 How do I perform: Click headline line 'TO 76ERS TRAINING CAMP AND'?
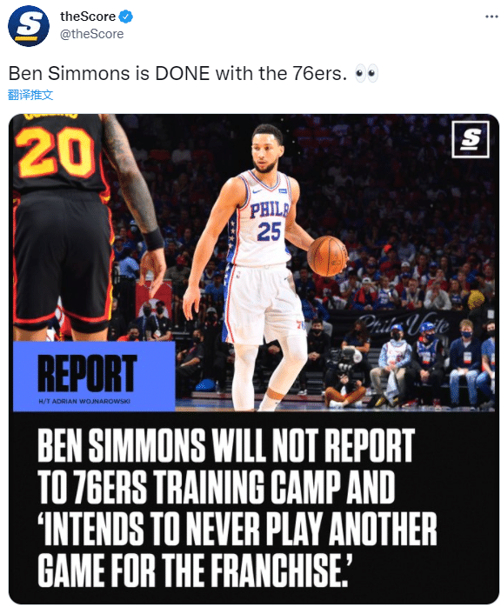(216, 487)
